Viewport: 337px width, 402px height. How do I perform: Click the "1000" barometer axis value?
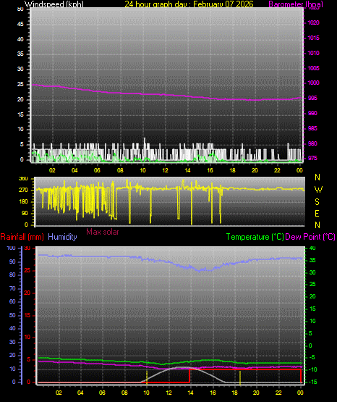point(313,83)
